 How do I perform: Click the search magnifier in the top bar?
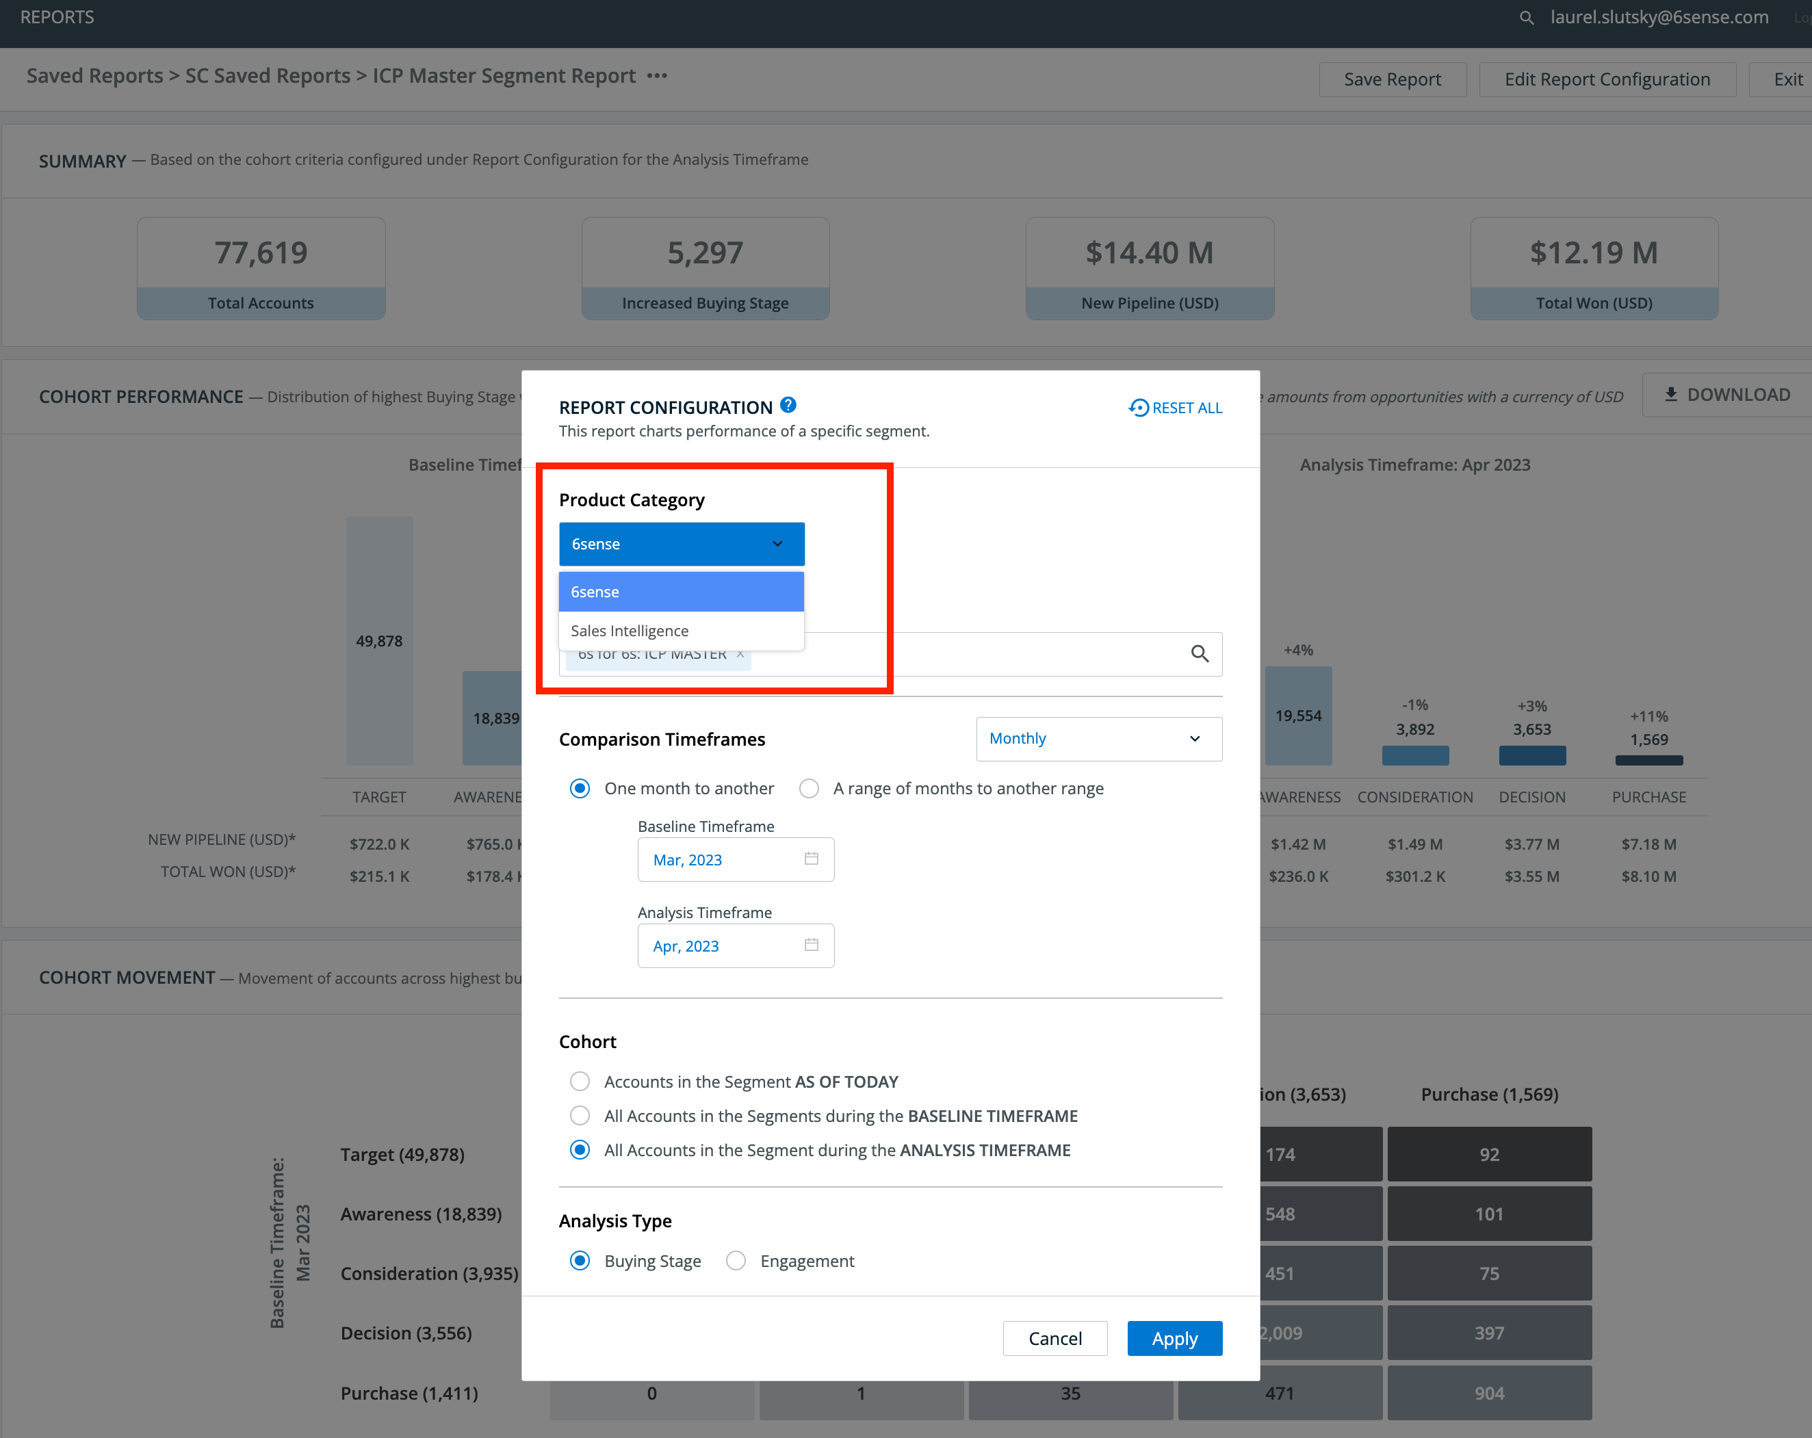(1526, 18)
